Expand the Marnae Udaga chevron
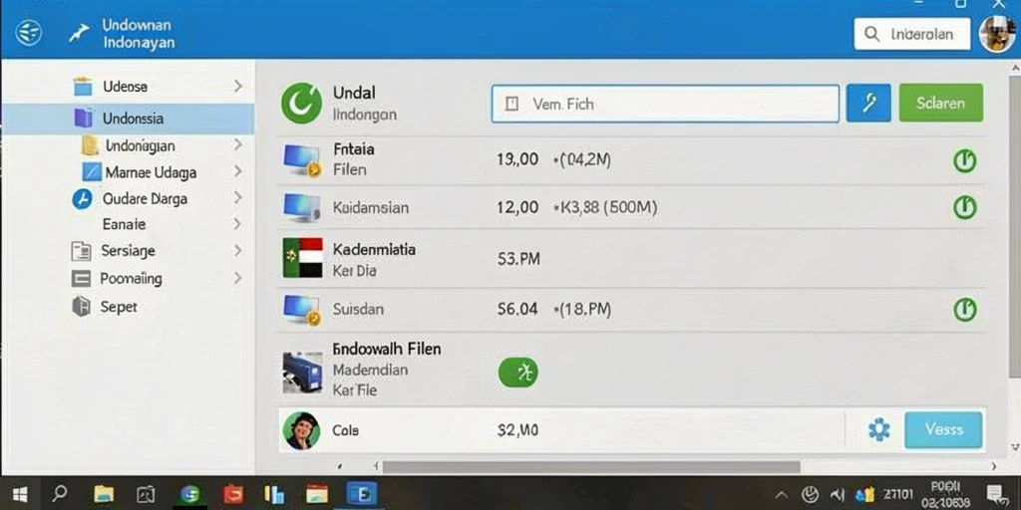The height and width of the screenshot is (510, 1021). pos(238,171)
